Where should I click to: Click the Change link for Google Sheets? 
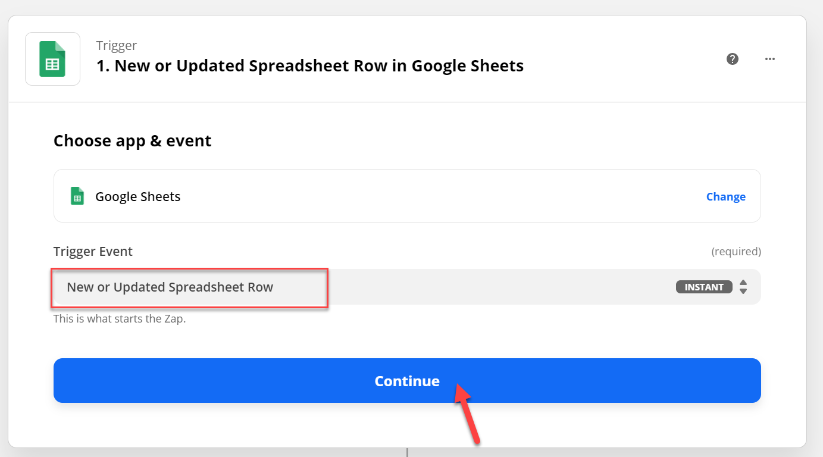pos(725,196)
